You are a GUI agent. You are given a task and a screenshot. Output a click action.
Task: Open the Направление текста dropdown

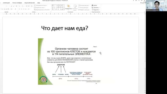[41, 5]
